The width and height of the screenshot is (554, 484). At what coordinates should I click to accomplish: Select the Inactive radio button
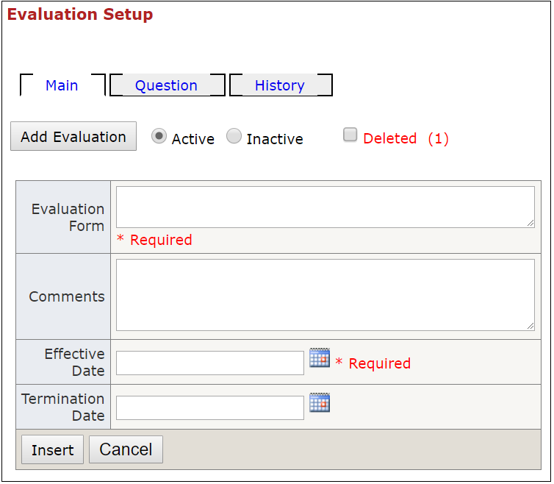pyautogui.click(x=234, y=136)
